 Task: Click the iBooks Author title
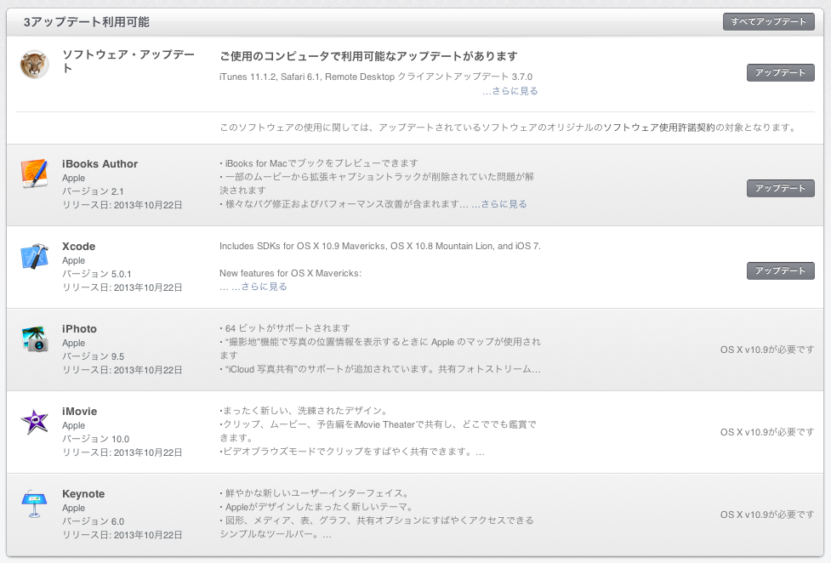pos(100,164)
